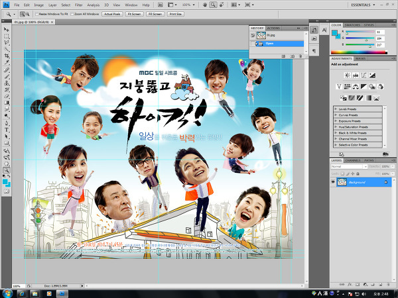This screenshot has width=398, height=298.
Task: Select the Pen tool
Action: tap(7, 124)
